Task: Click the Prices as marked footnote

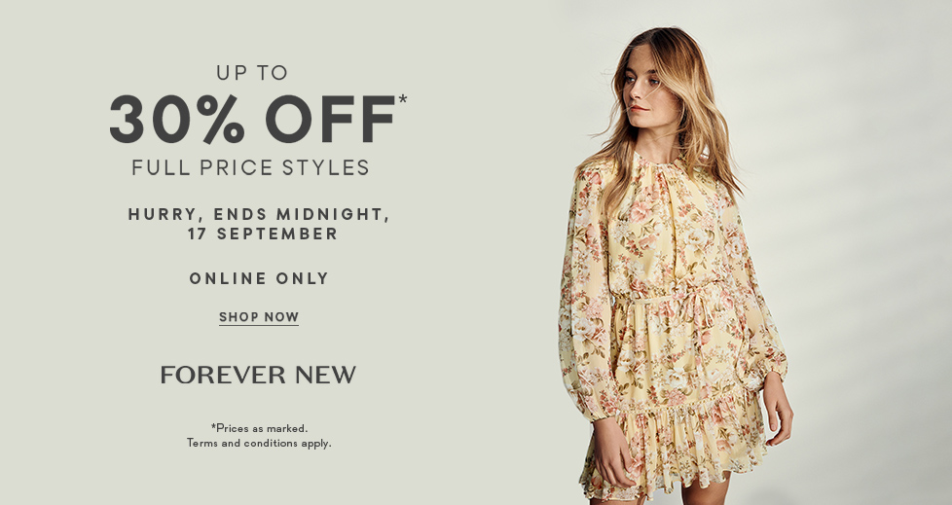Action: click(x=259, y=428)
